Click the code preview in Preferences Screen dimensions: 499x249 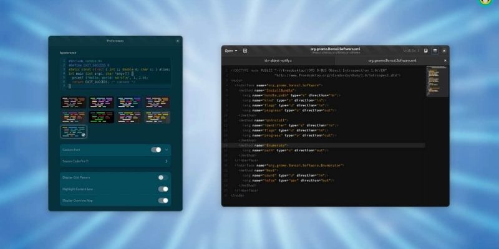coord(115,73)
